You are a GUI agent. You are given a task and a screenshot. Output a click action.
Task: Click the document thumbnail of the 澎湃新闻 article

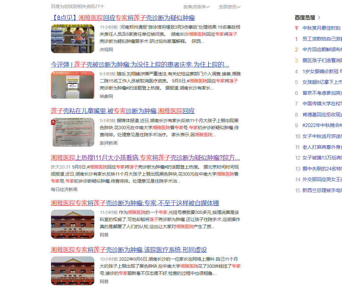tap(73, 132)
